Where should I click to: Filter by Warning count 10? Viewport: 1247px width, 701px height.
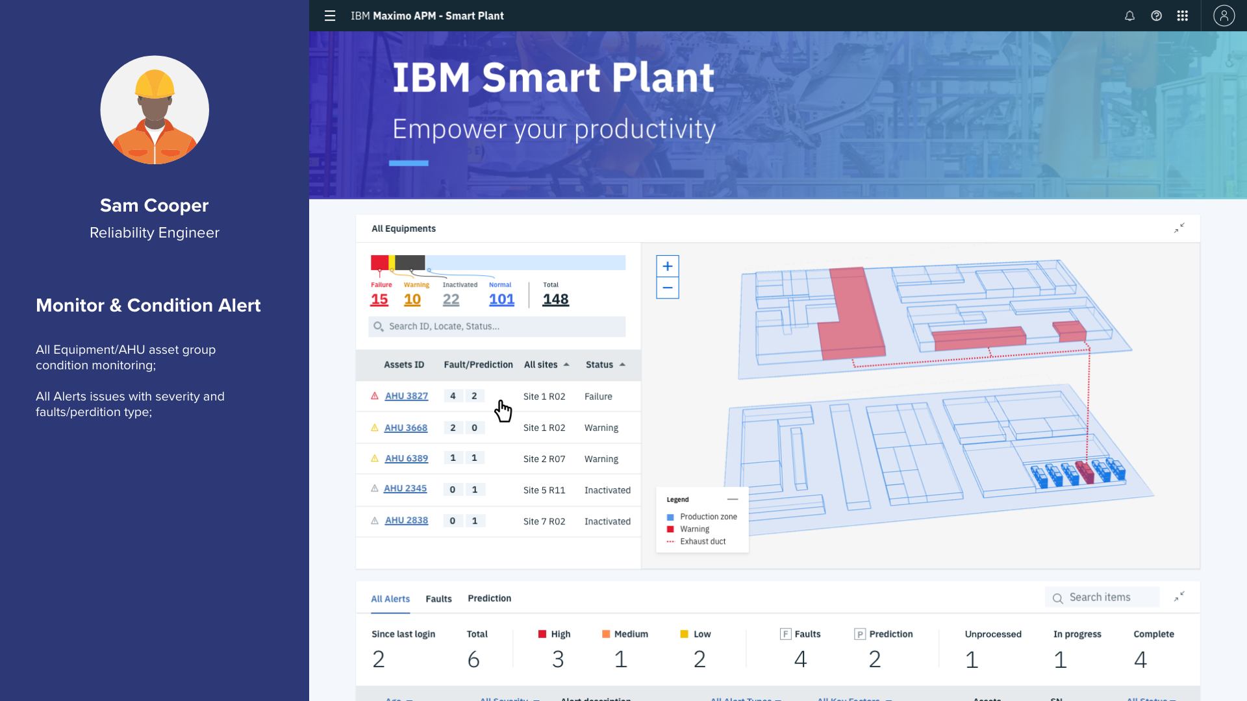(412, 299)
